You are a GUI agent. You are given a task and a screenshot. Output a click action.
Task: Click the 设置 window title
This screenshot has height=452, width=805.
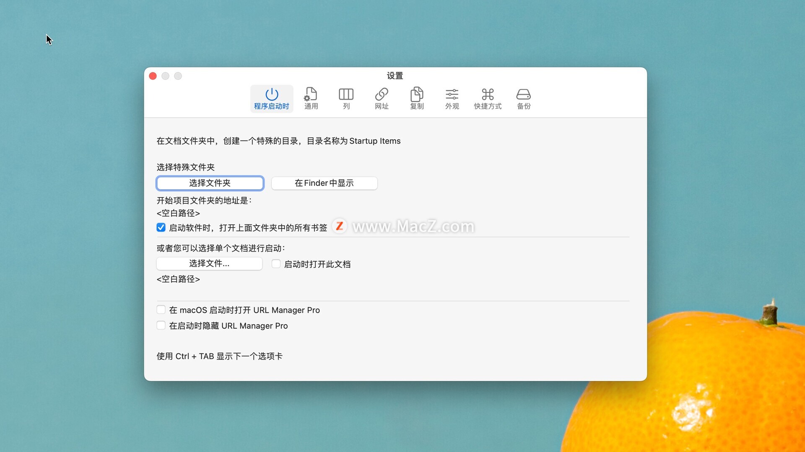pyautogui.click(x=395, y=76)
